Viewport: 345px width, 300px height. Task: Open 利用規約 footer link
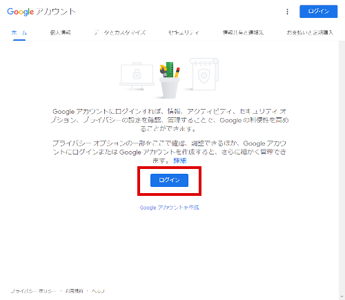(74, 291)
